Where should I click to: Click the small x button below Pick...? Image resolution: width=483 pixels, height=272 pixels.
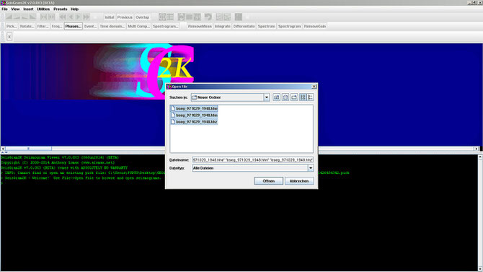[9, 37]
